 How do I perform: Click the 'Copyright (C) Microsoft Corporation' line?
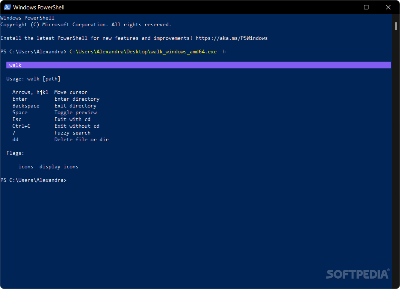[86, 24]
